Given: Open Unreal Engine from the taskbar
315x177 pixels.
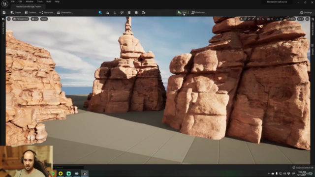Looking at the screenshot, I should [85, 174].
